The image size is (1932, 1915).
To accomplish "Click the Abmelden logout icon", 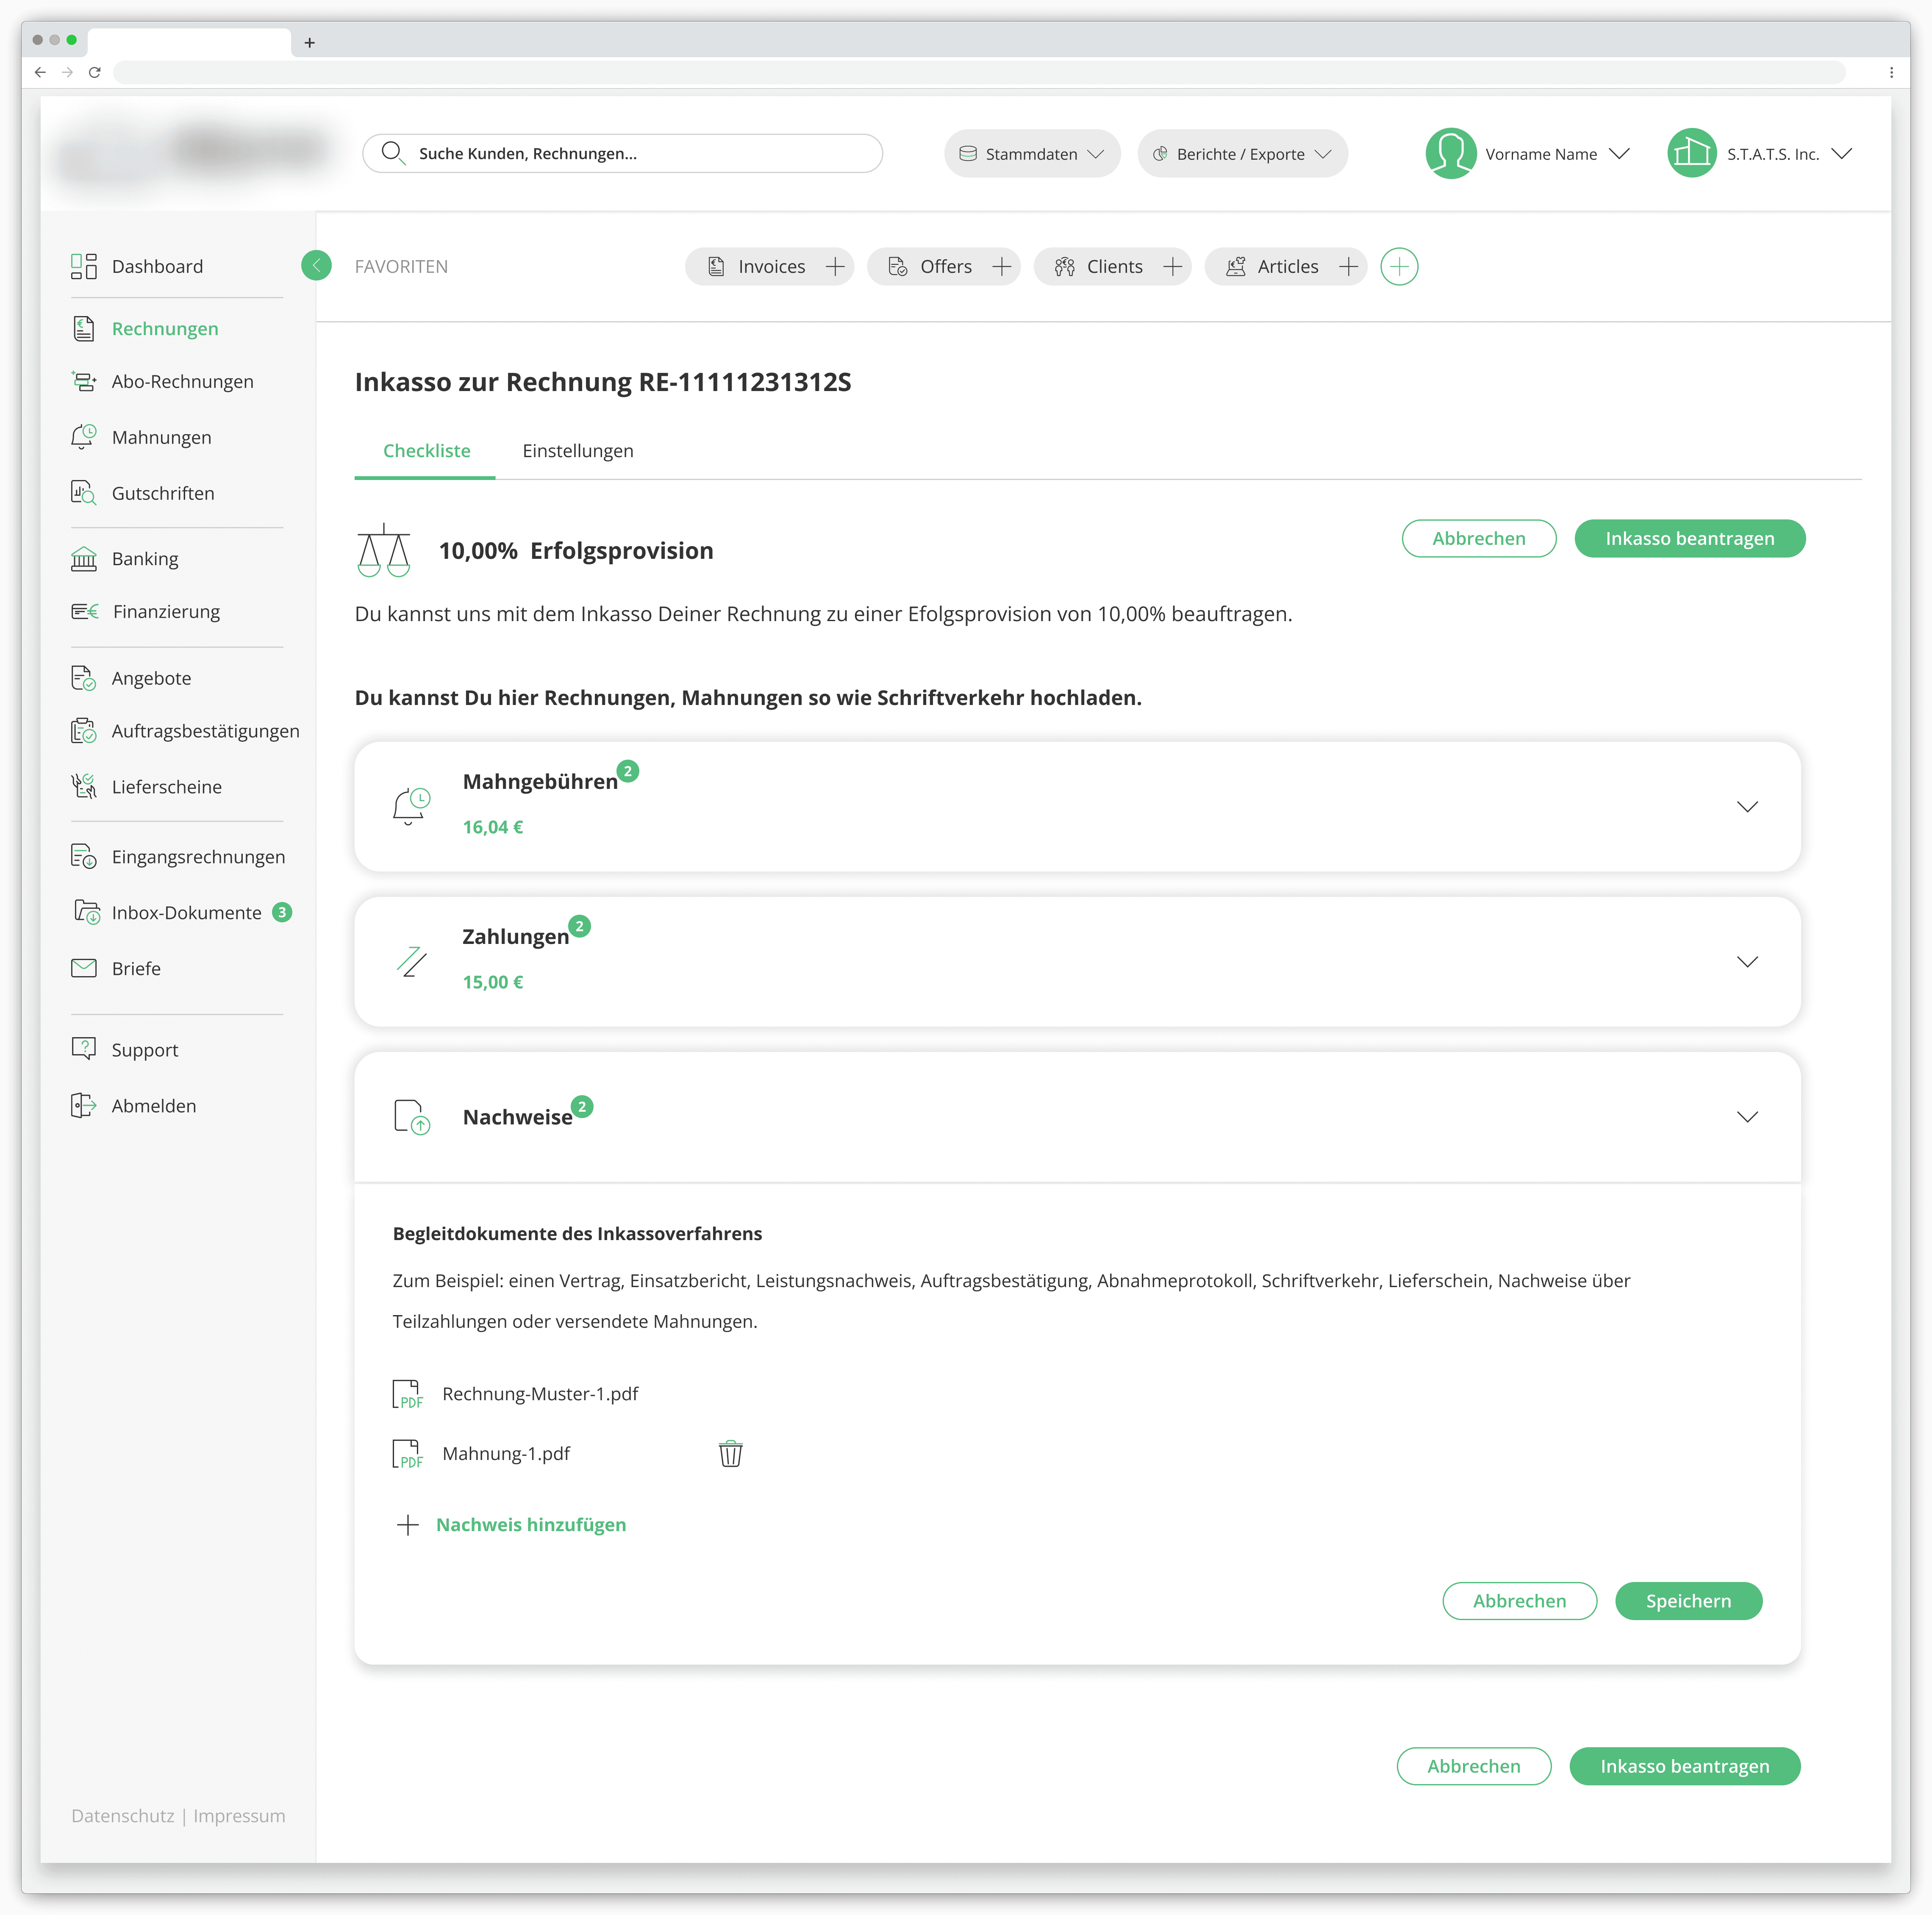I will pos(84,1105).
